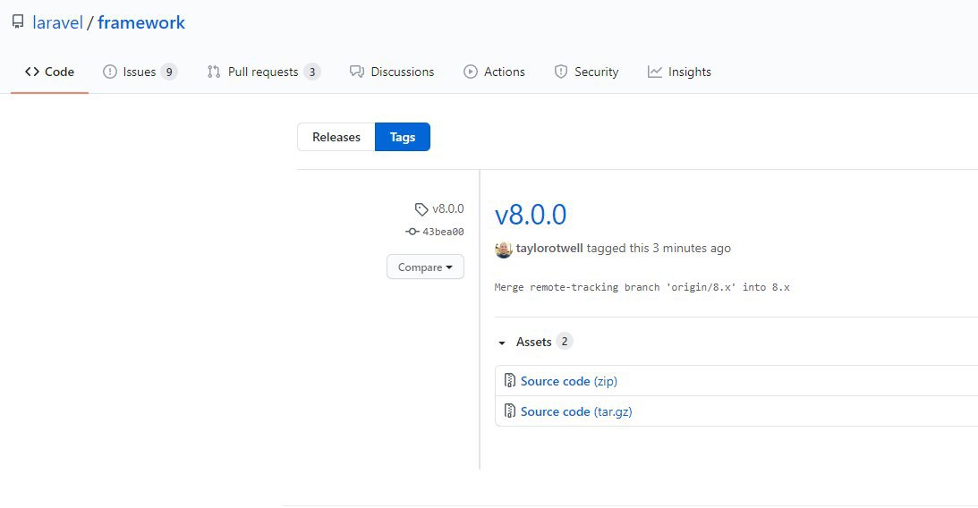
Task: Click the Issues count badge 9
Action: [x=168, y=72]
